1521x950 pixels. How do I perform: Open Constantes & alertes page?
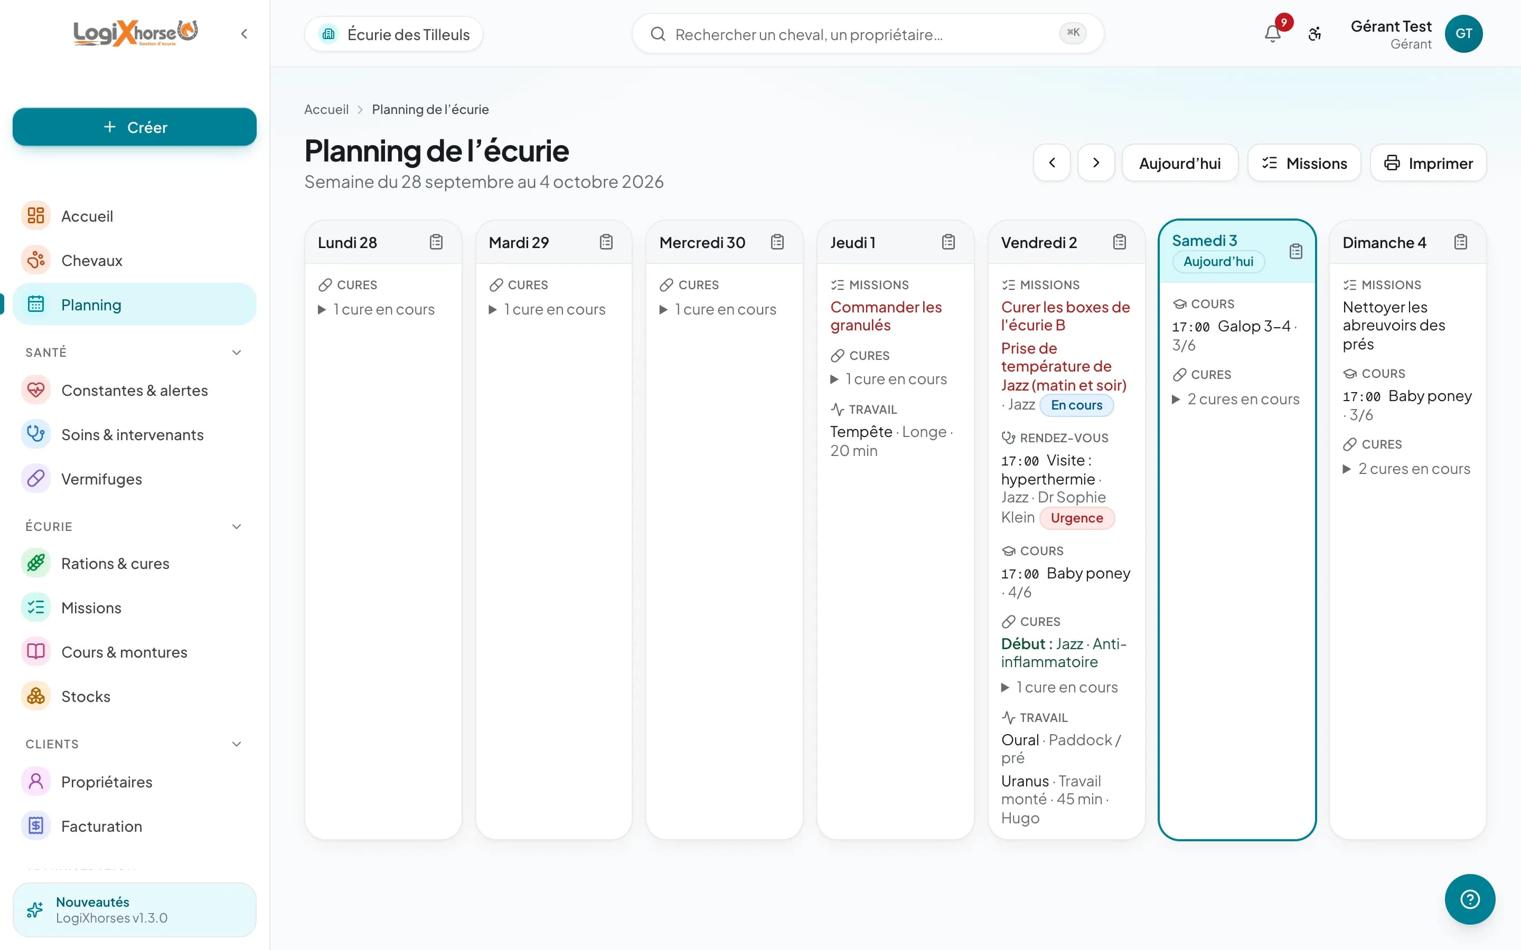pyautogui.click(x=135, y=390)
